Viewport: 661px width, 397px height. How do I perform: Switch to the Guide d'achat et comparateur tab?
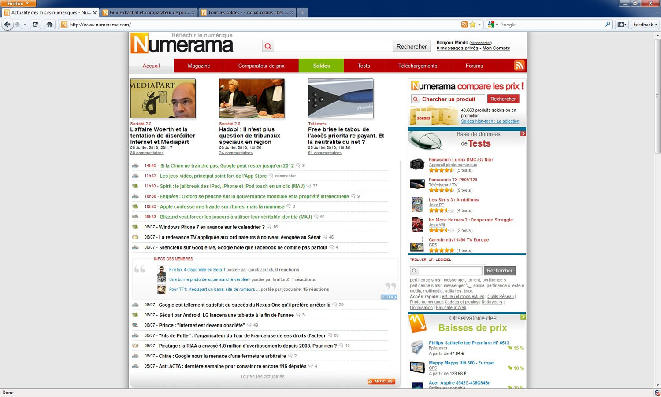click(x=149, y=13)
